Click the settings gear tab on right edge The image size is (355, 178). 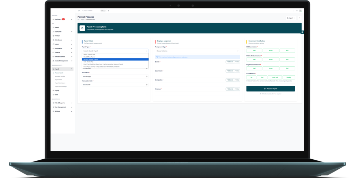click(x=302, y=32)
